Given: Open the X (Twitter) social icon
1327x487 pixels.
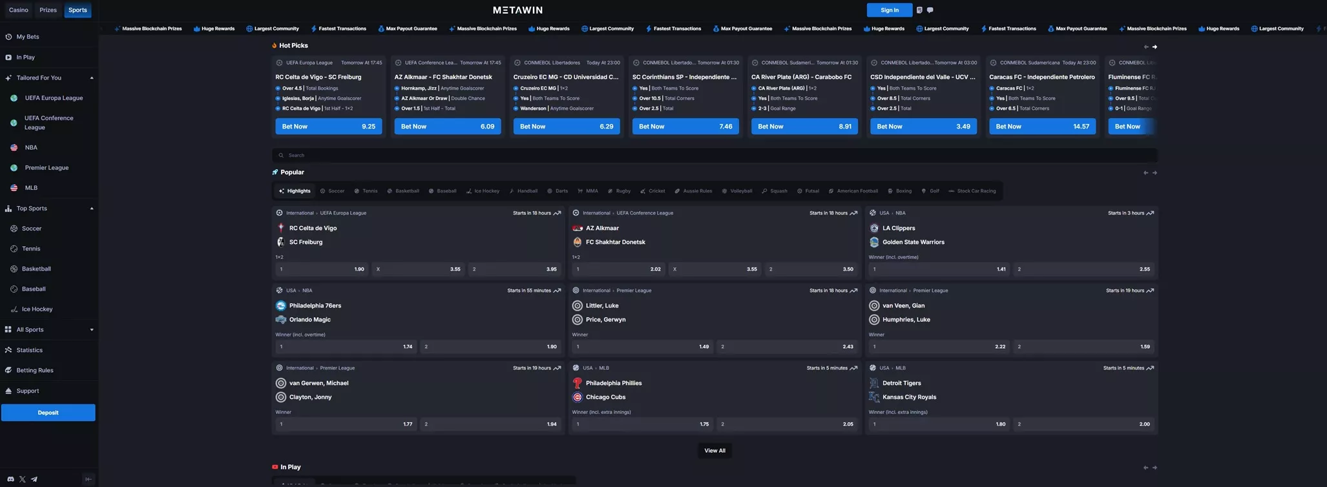Looking at the screenshot, I should click(23, 479).
